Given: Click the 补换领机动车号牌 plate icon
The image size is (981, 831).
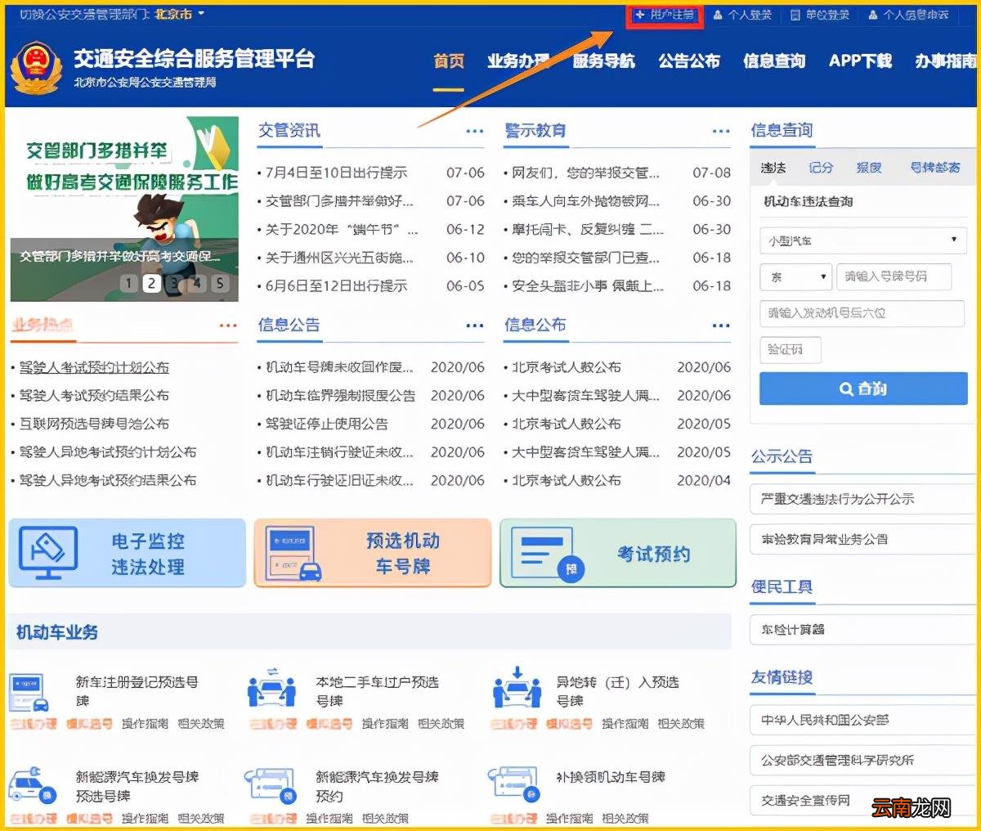Looking at the screenshot, I should pyautogui.click(x=513, y=785).
